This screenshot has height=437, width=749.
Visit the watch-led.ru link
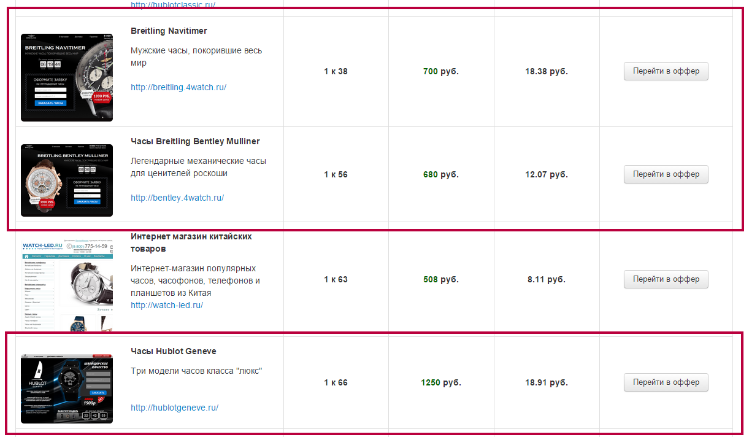167,305
